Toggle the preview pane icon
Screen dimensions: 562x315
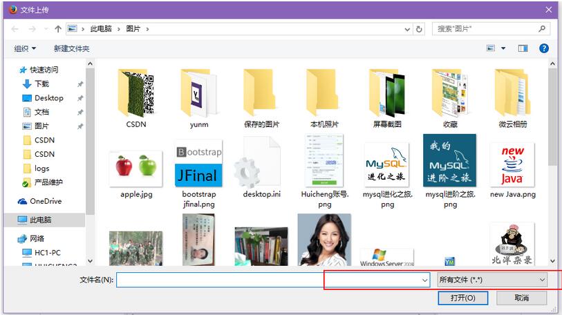click(x=523, y=48)
